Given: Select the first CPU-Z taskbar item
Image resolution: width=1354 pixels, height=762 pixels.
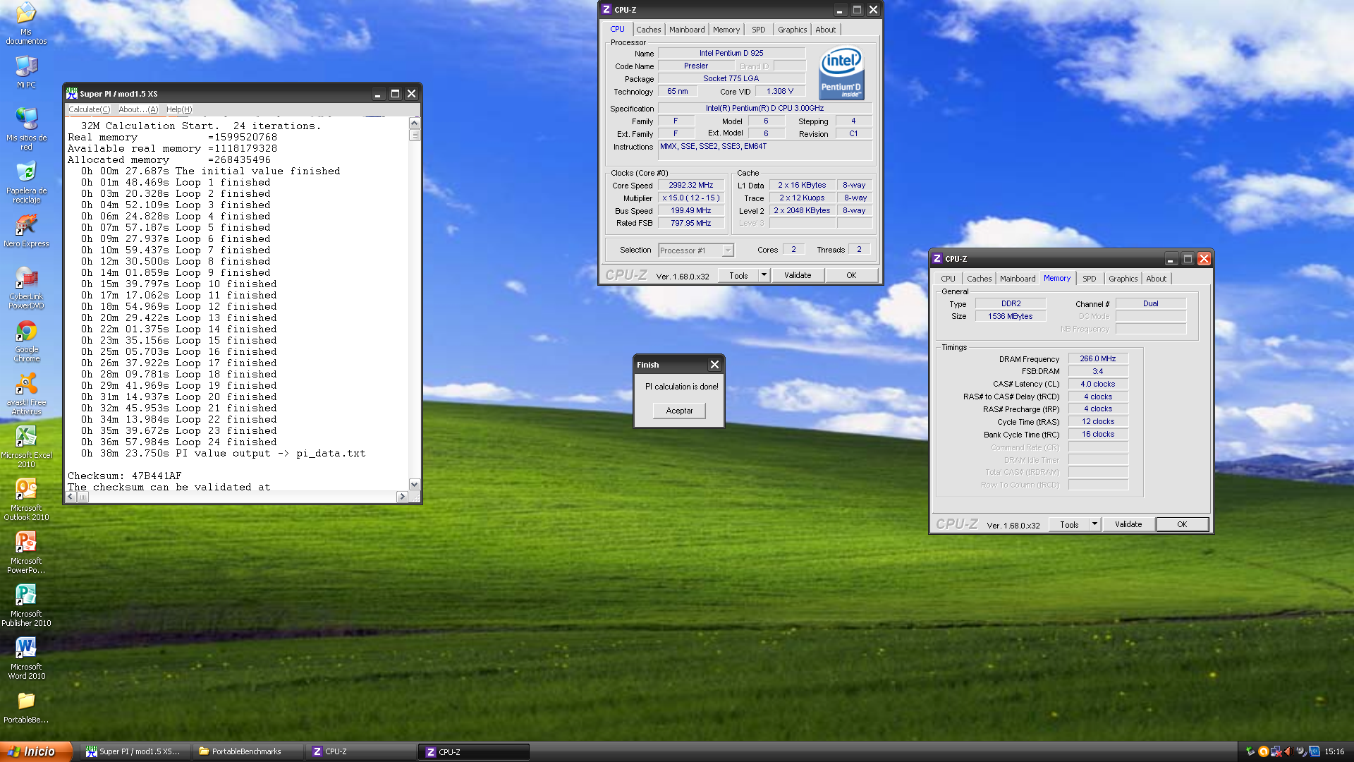Looking at the screenshot, I should click(x=360, y=751).
